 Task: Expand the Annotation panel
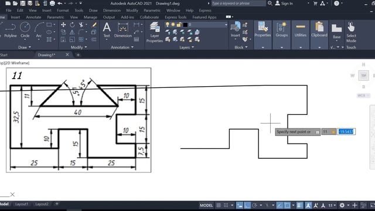[x=122, y=47]
